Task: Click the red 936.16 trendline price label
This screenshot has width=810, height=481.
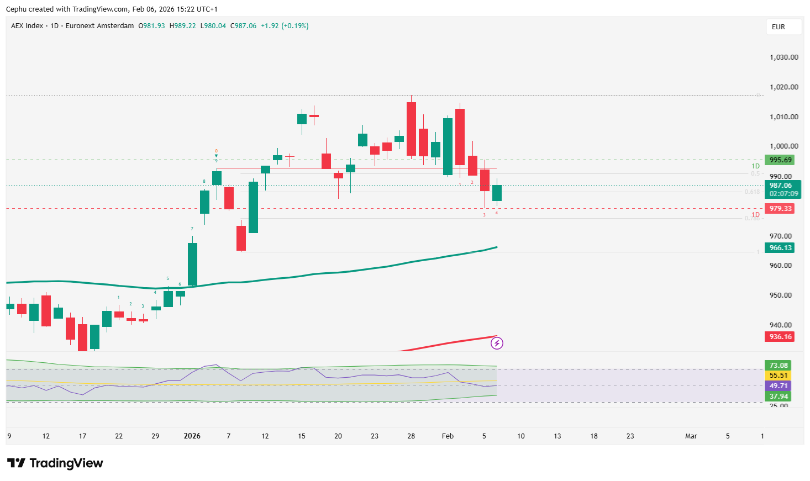Action: 779,336
